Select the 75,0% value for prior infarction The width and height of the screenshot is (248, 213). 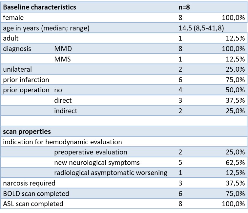coord(236,80)
